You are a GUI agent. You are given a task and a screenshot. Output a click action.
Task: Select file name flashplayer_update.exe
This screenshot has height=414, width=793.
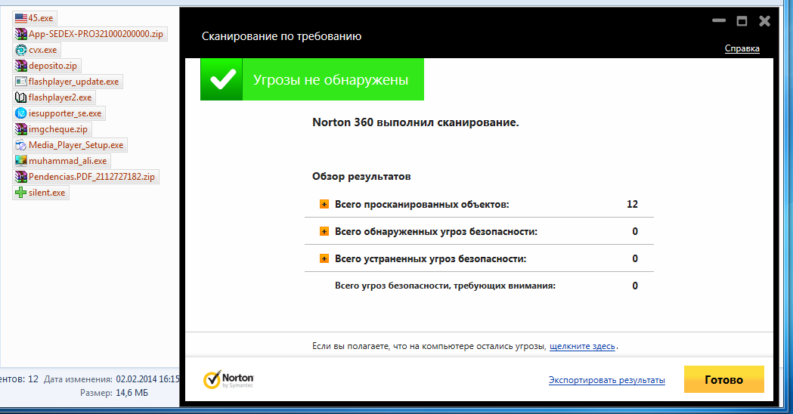tap(74, 82)
